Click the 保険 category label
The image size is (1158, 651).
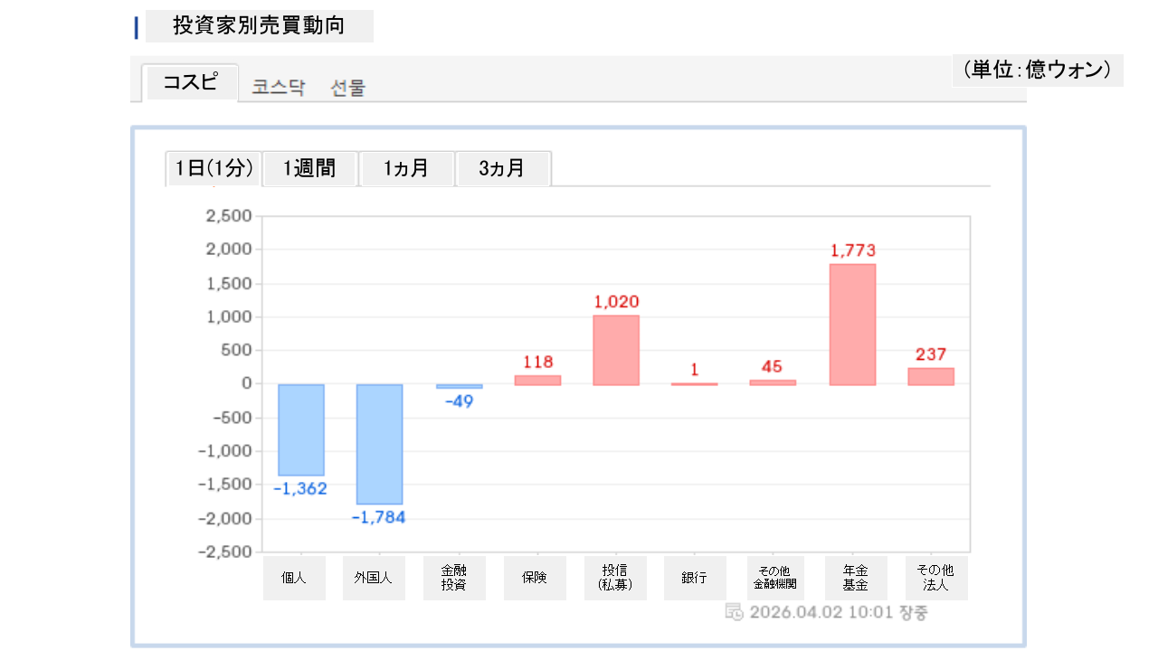point(535,578)
